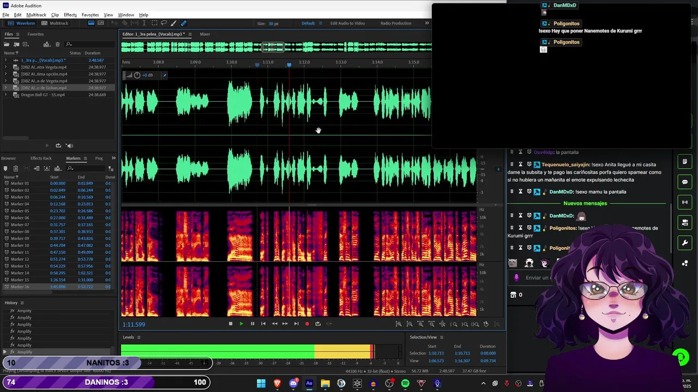Sort the Files list by Duration column
The width and height of the screenshot is (698, 392).
click(x=92, y=53)
